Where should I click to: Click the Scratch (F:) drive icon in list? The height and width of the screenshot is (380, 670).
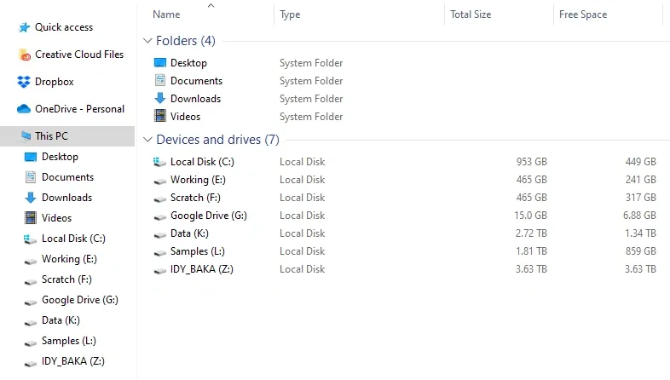click(x=159, y=199)
